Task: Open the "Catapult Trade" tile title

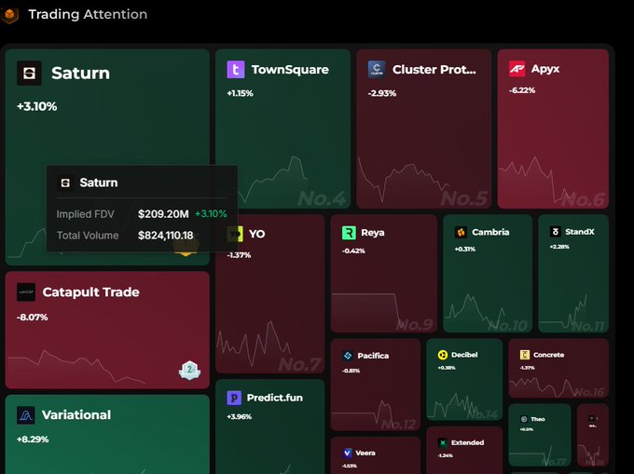Action: pos(91,291)
